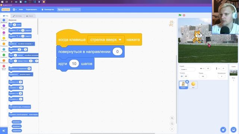This screenshot has height=134, width=239.
Task: Switch to the Code tab
Action: 6,16
